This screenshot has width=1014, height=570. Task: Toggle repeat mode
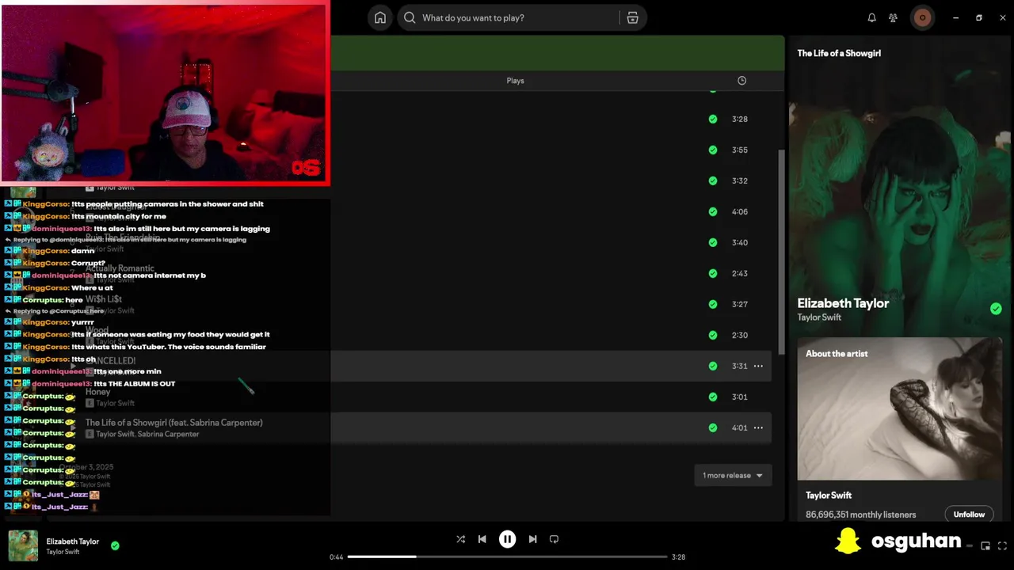pos(554,539)
